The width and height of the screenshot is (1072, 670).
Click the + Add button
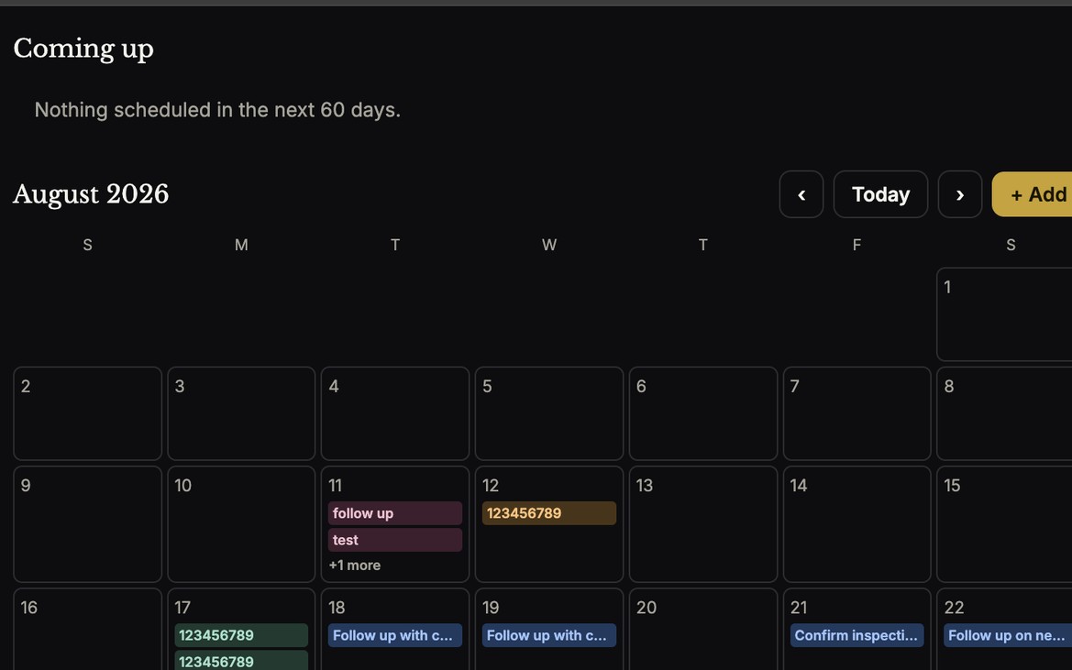point(1033,194)
